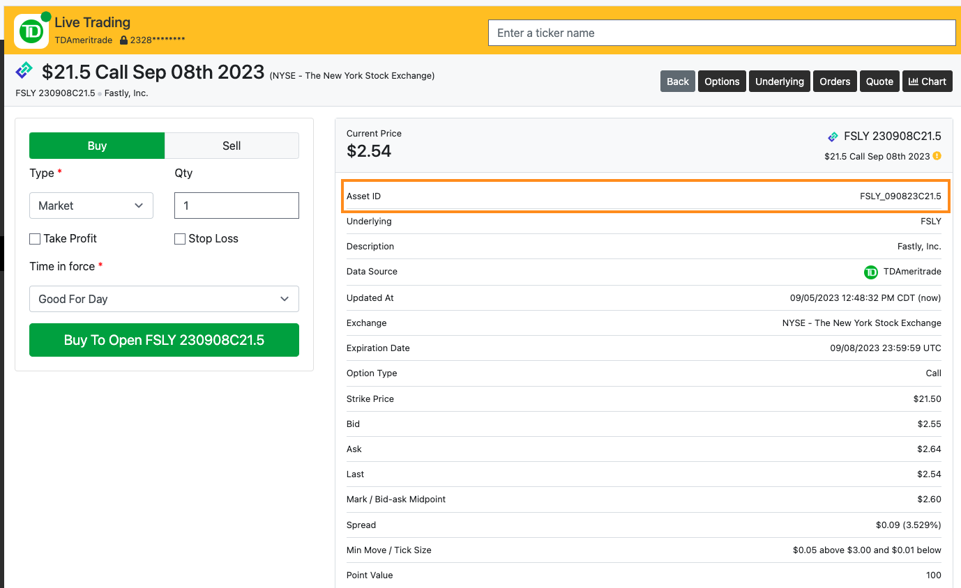Screen dimensions: 961x588
Task: Click the TD Ameritrade logo icon
Action: click(x=31, y=31)
